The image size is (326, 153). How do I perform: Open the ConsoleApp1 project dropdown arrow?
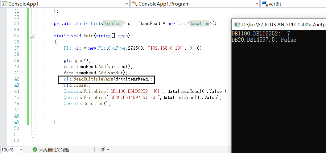[x=127, y=4]
